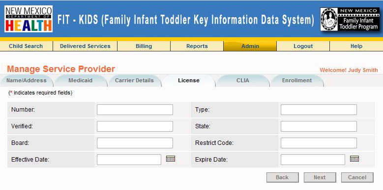Open the Billing menu item
Image resolution: width=383 pixels, height=190 pixels.
click(144, 46)
